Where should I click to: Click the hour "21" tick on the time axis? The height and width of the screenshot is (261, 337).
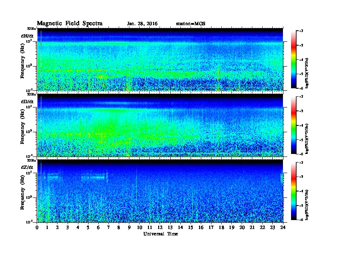[252, 227]
